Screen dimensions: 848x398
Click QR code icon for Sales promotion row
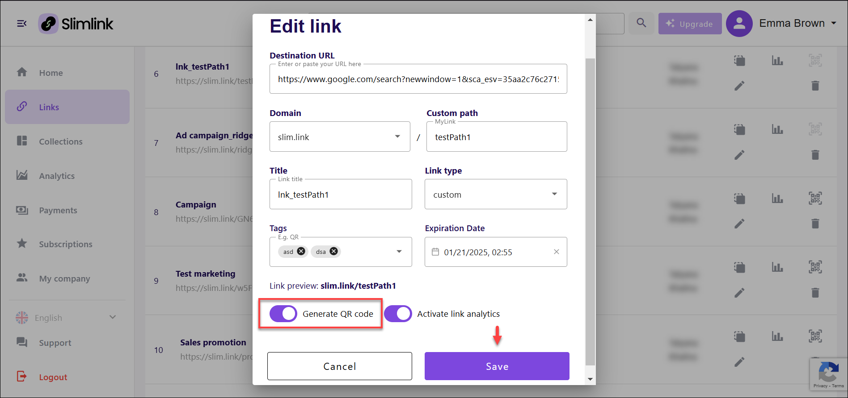(x=815, y=336)
